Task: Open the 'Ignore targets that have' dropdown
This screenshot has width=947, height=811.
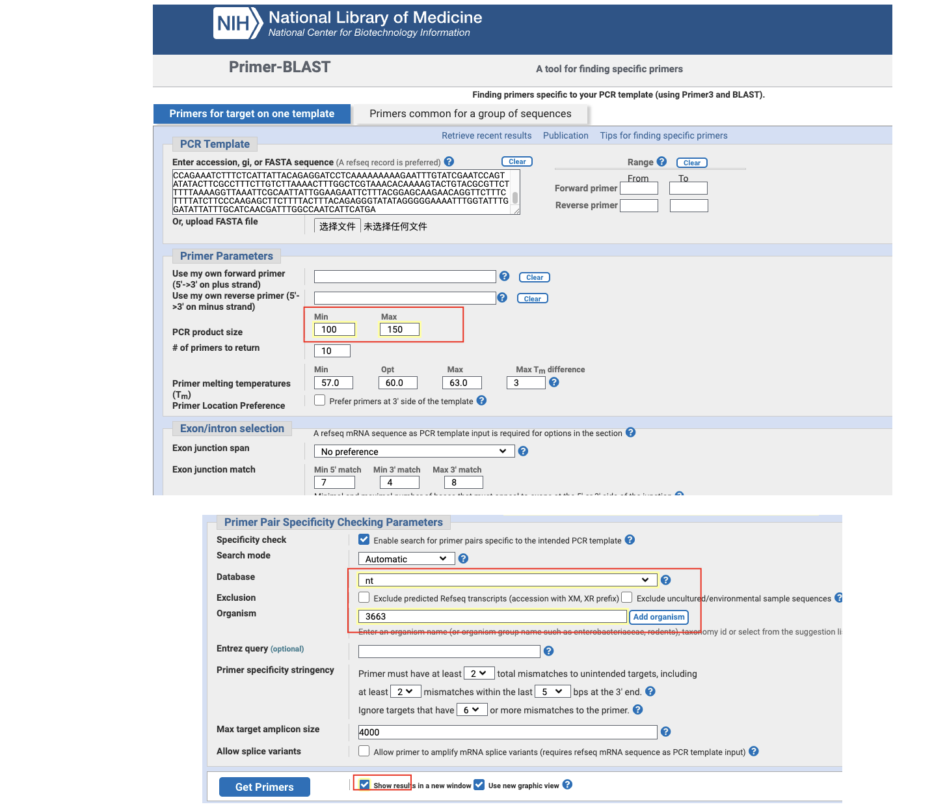Action: (x=472, y=709)
